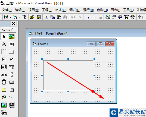Open the Form Layout Window icon
This screenshot has height=117, width=146.
[x=120, y=17]
